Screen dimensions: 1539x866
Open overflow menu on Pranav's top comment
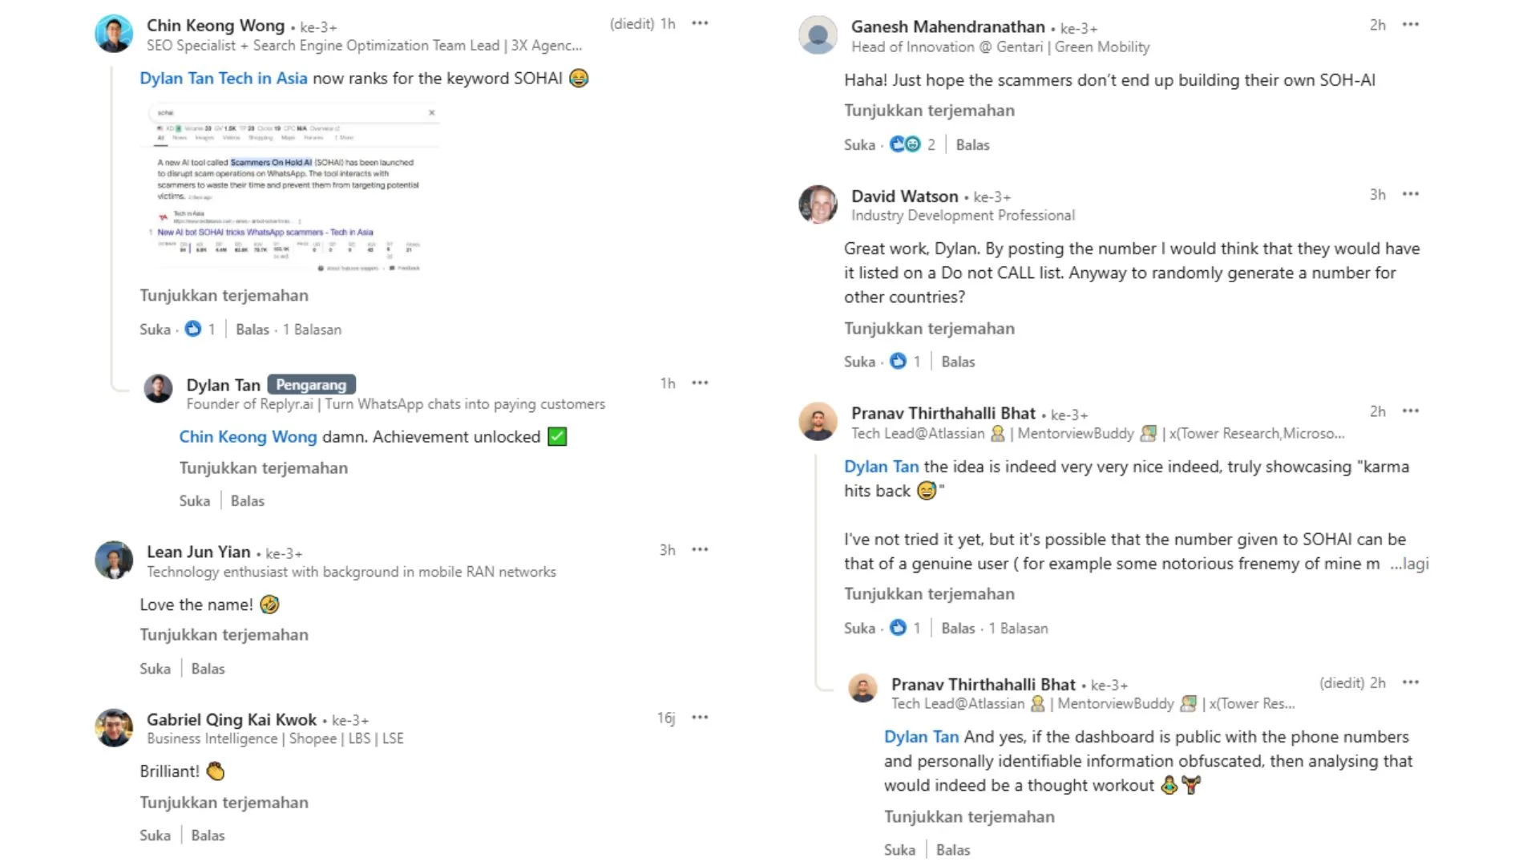click(1411, 411)
